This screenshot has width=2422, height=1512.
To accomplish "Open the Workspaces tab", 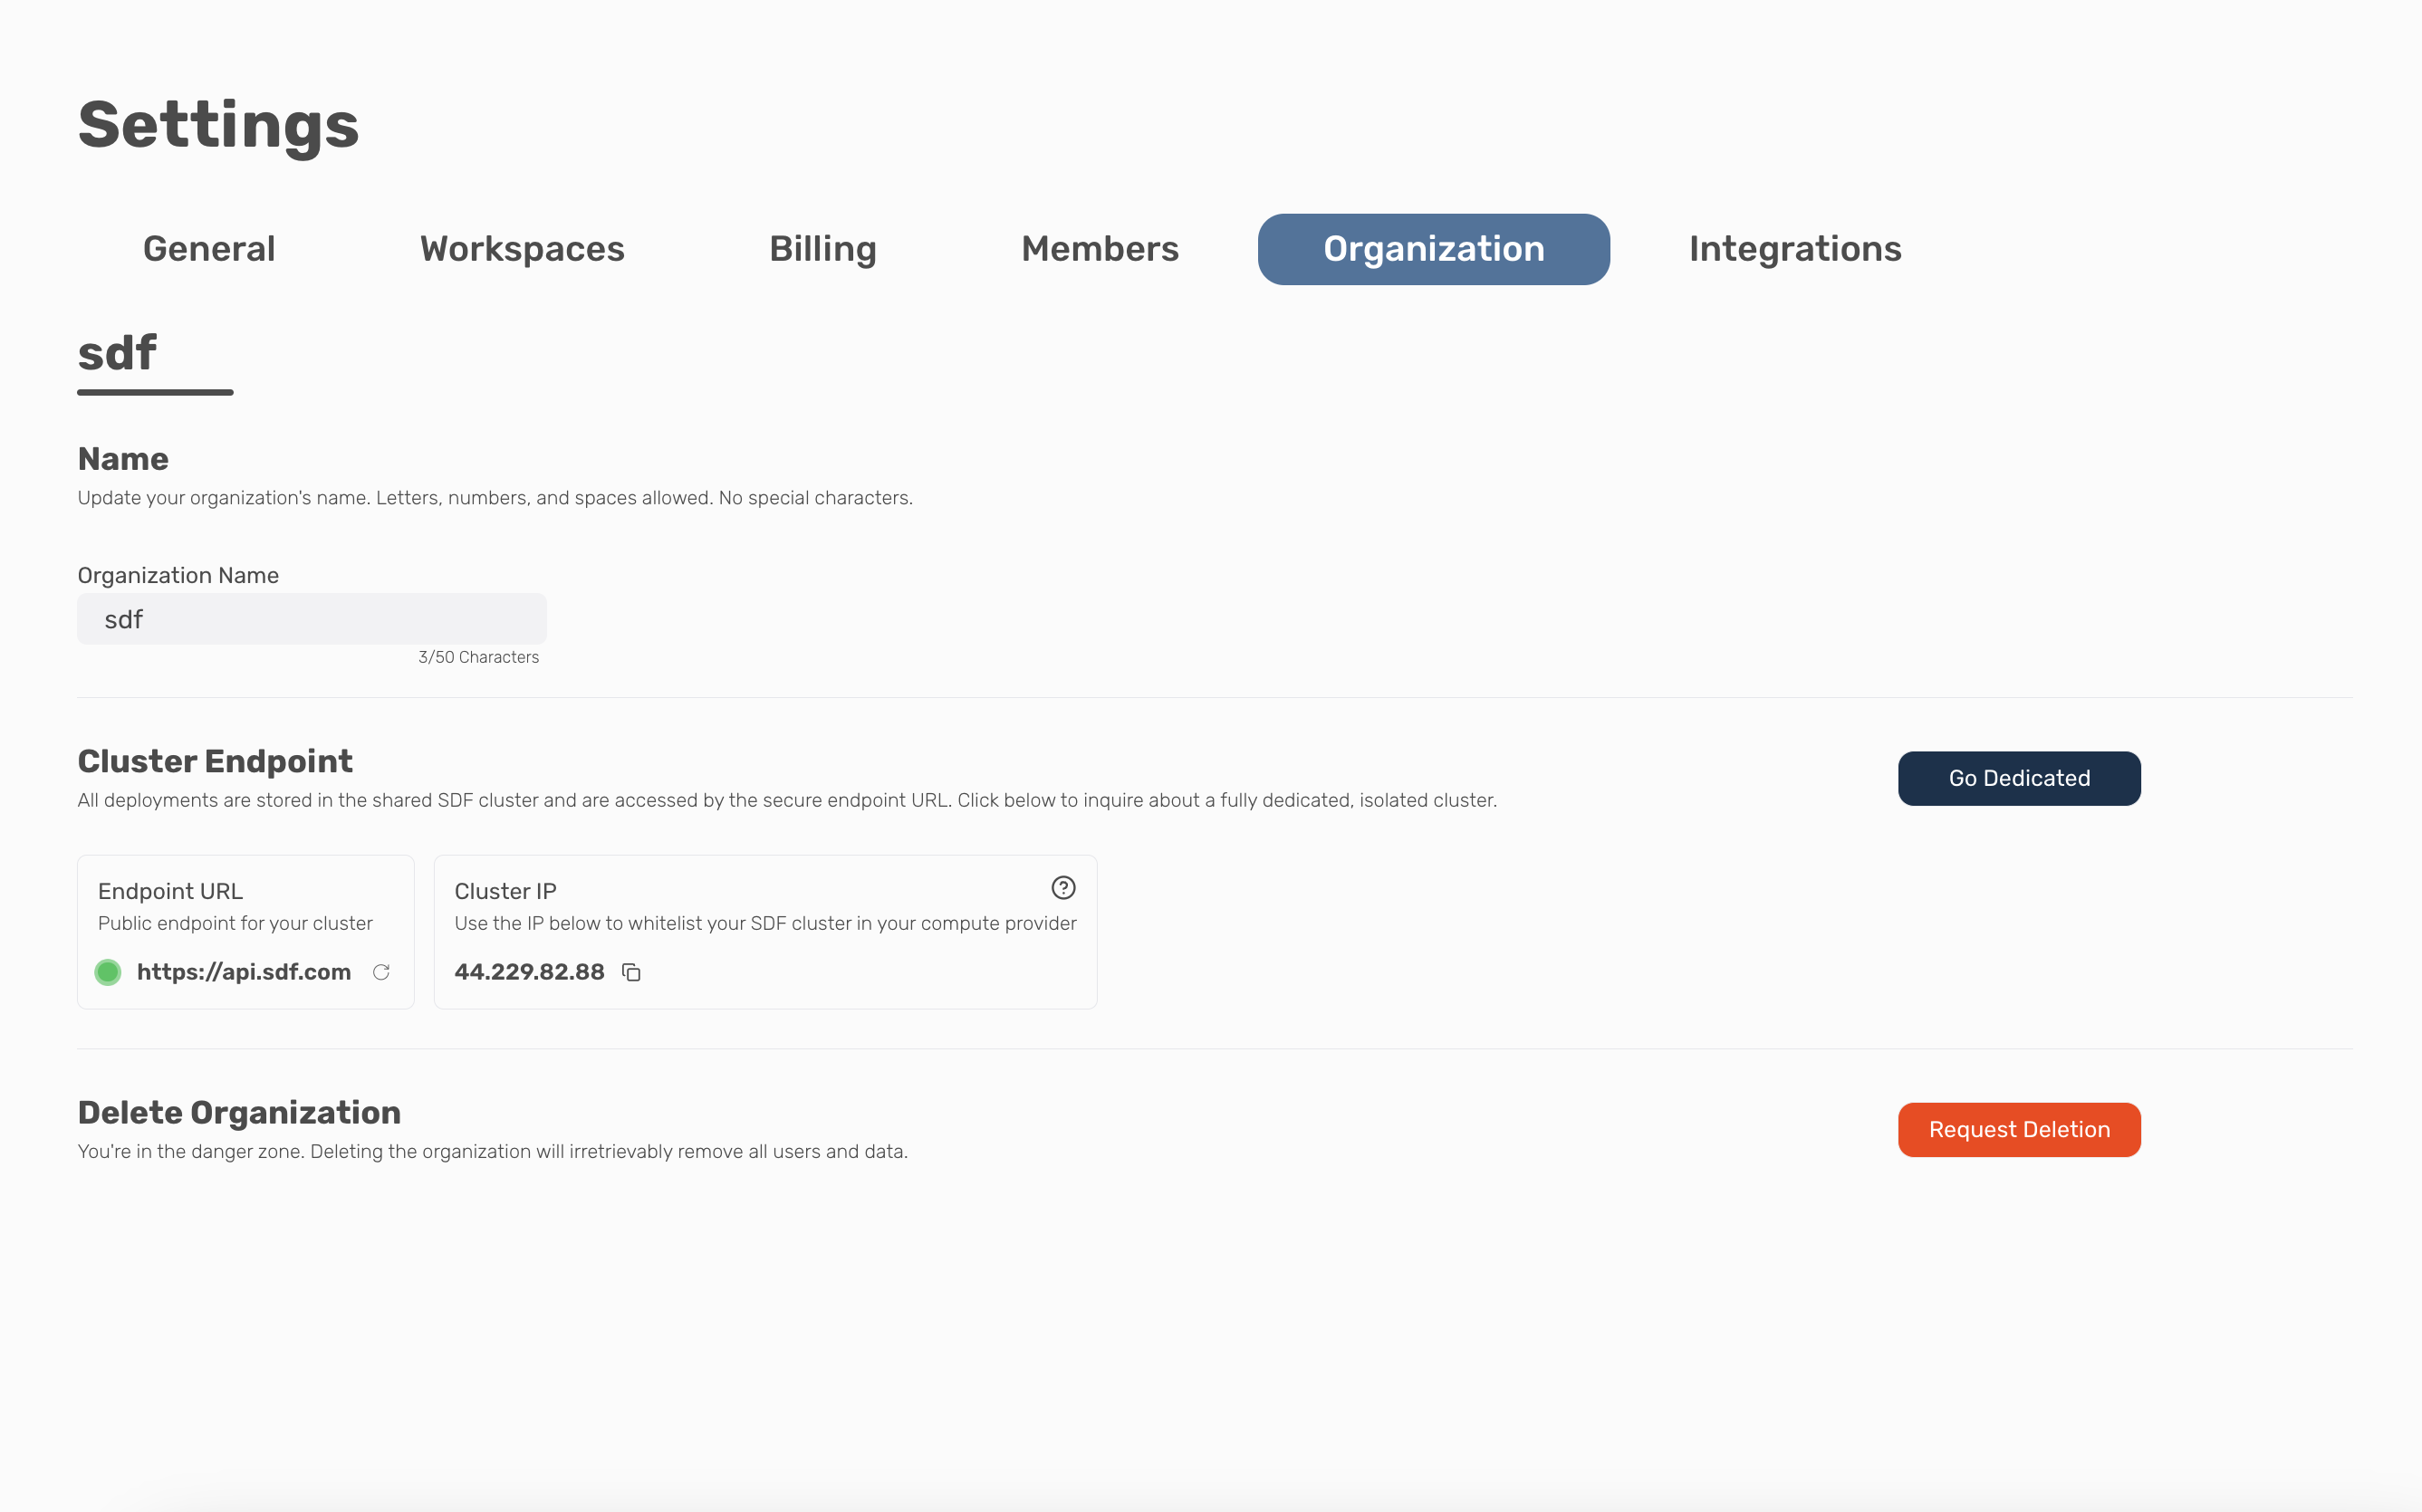I will [x=523, y=249].
